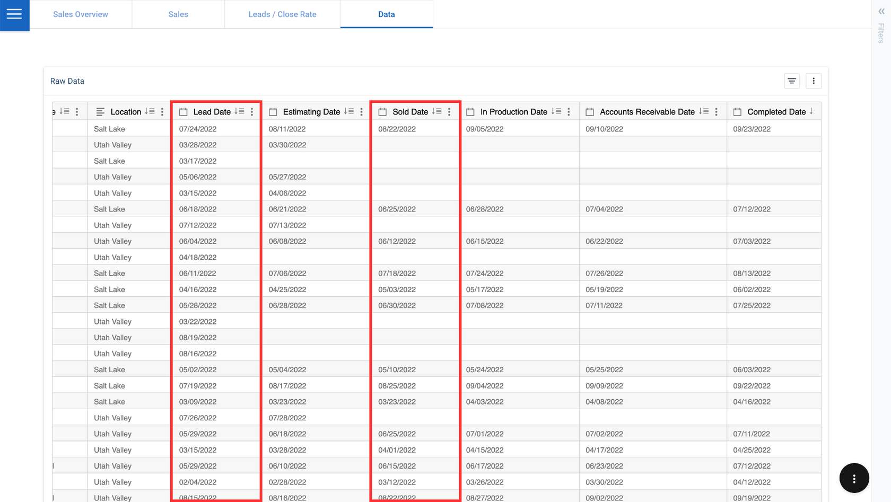Open the floating action button at bottom right
This screenshot has height=502, width=891.
tap(854, 478)
